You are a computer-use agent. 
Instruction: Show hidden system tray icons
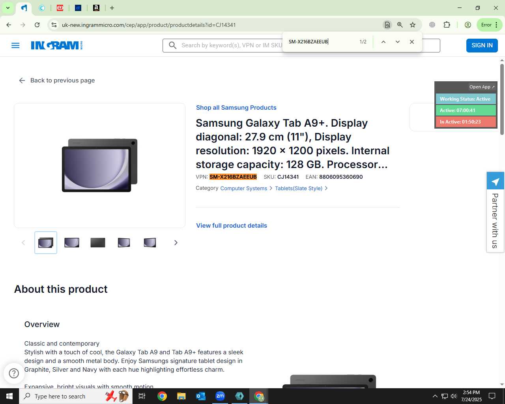pos(435,396)
